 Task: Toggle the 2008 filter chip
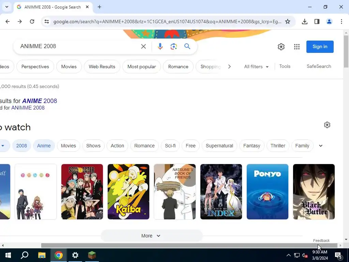click(x=21, y=146)
